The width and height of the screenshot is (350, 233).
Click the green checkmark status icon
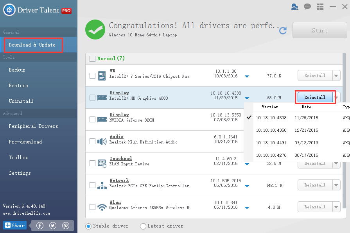[x=95, y=30]
